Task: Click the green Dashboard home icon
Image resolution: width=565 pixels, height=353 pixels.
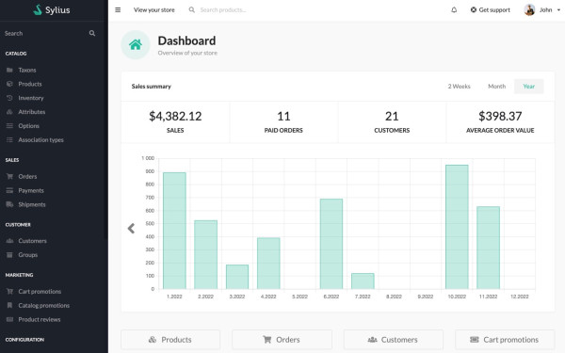Action: [136, 44]
